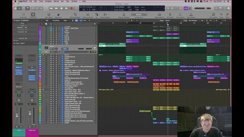Click the Zoom toolbar icon
This screenshot has width=244, height=137.
pyautogui.click(x=221, y=14)
